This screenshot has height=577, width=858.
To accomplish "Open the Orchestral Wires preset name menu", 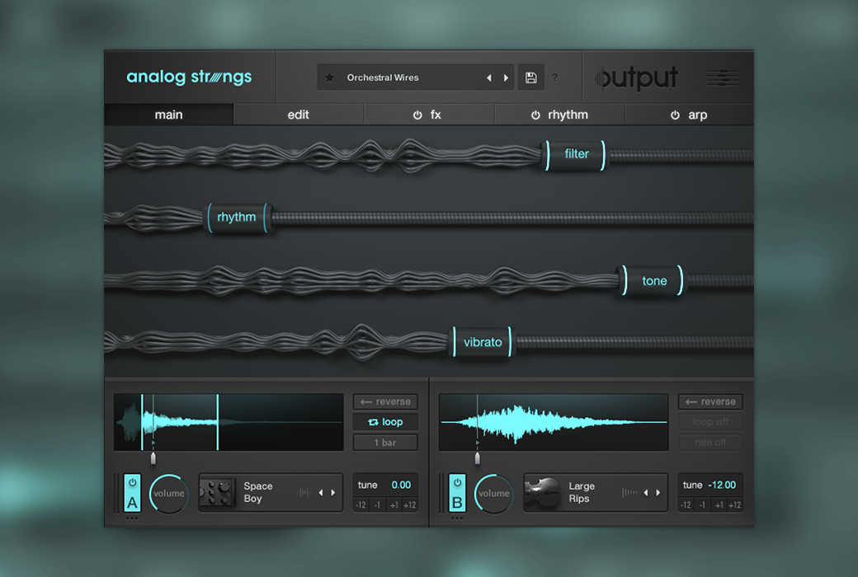I will [383, 77].
